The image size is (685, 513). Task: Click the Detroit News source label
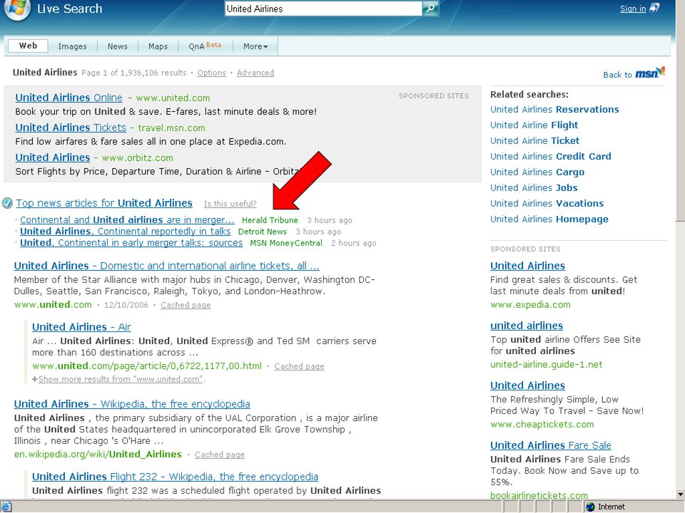[x=262, y=232]
